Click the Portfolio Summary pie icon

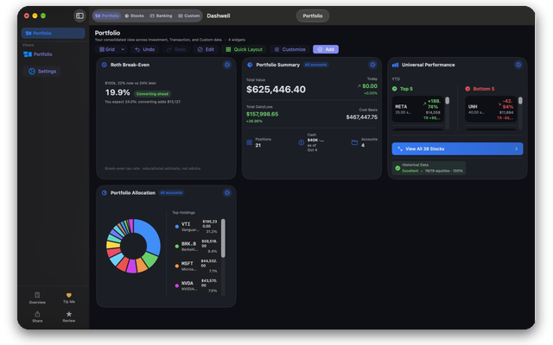[x=250, y=65]
